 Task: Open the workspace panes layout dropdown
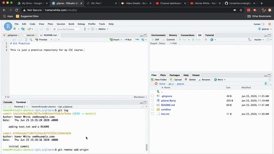[94, 29]
